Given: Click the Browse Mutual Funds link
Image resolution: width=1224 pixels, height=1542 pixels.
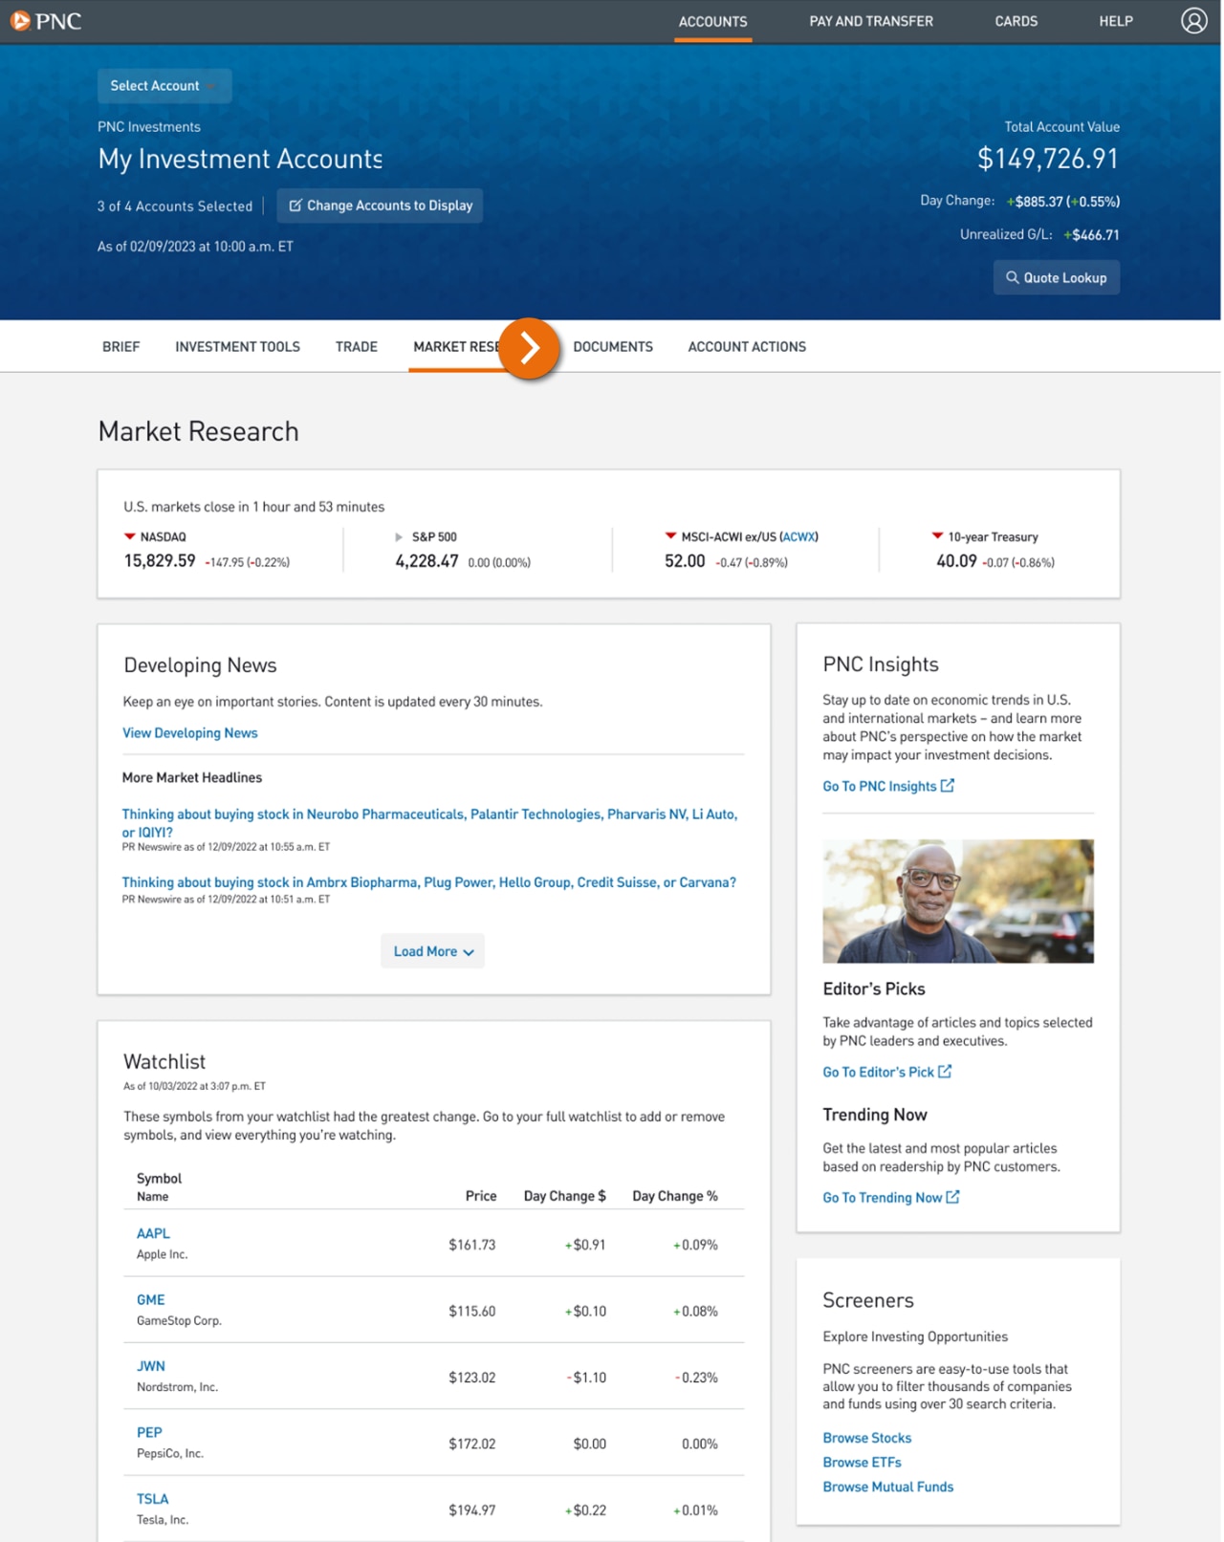Looking at the screenshot, I should pos(887,1487).
